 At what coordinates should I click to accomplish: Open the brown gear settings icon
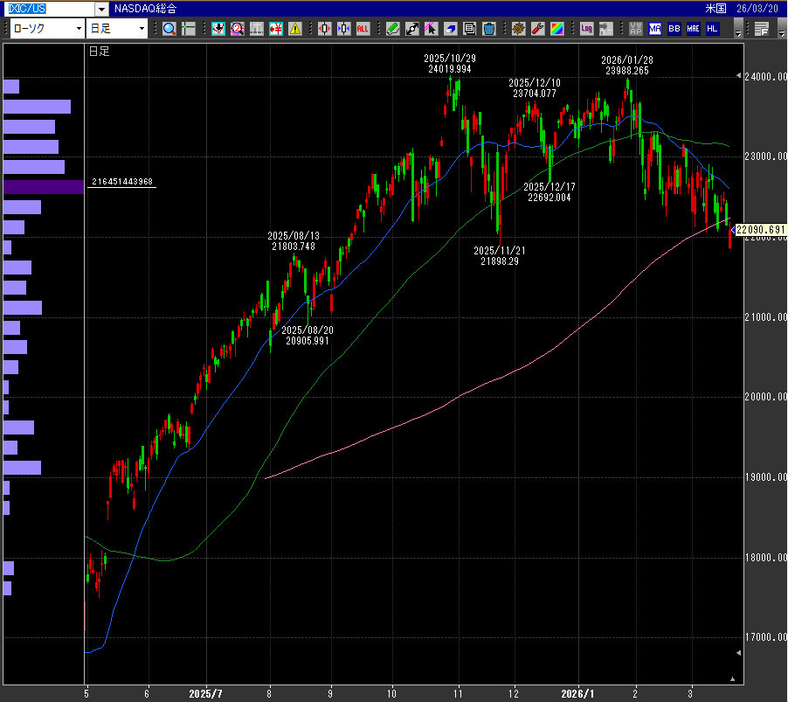click(518, 29)
